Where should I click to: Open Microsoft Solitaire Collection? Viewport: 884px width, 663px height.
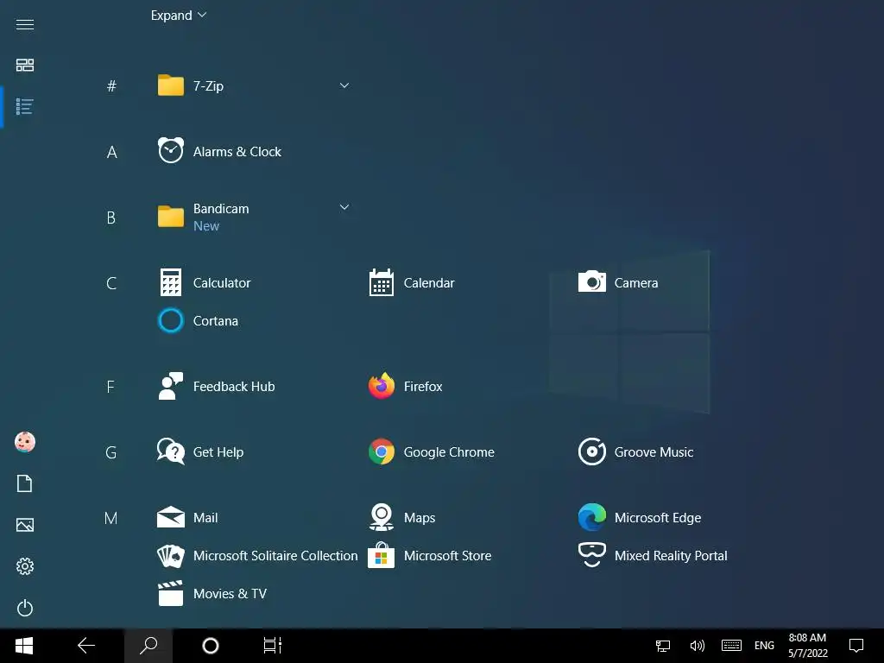[257, 555]
